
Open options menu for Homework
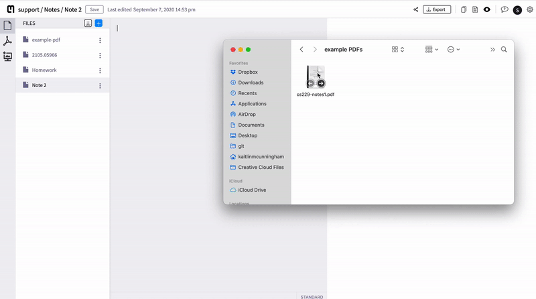click(100, 70)
